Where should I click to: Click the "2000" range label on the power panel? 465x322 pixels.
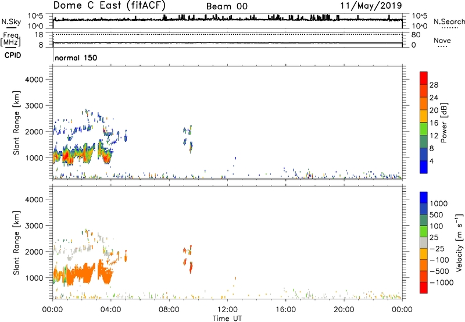tap(34, 131)
